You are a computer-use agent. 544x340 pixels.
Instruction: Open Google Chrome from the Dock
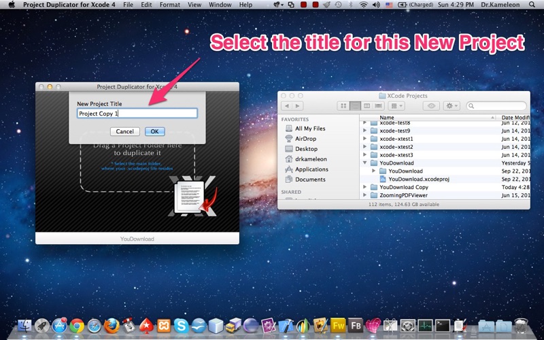[x=77, y=326]
